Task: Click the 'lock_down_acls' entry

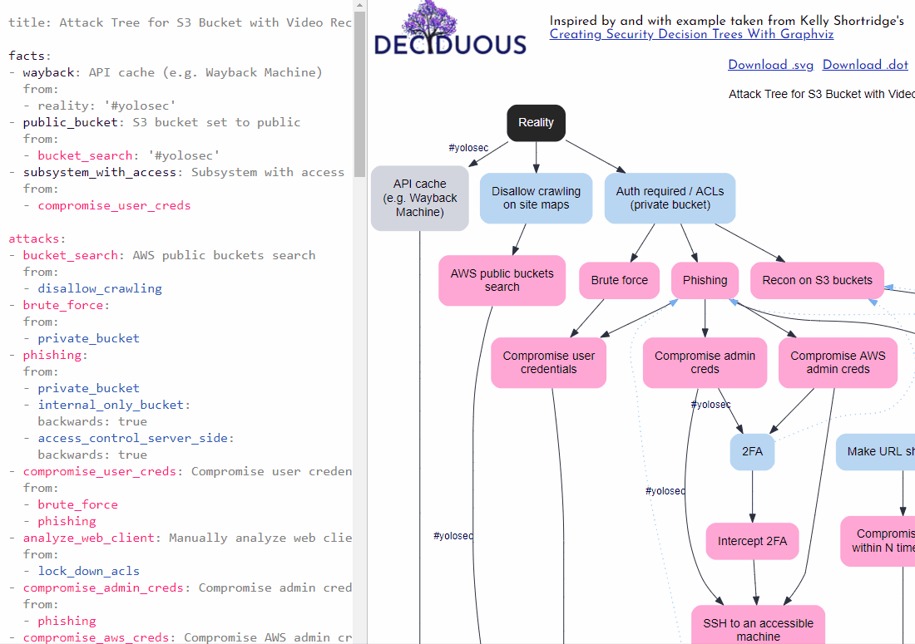Action: (89, 571)
